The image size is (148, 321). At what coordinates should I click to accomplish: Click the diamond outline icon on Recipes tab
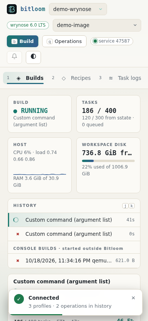(x=64, y=78)
